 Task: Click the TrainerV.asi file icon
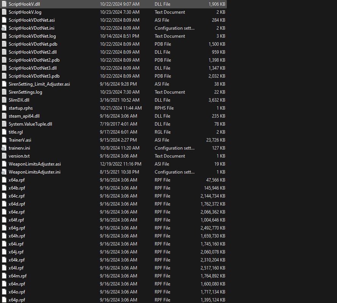[x=4, y=140]
